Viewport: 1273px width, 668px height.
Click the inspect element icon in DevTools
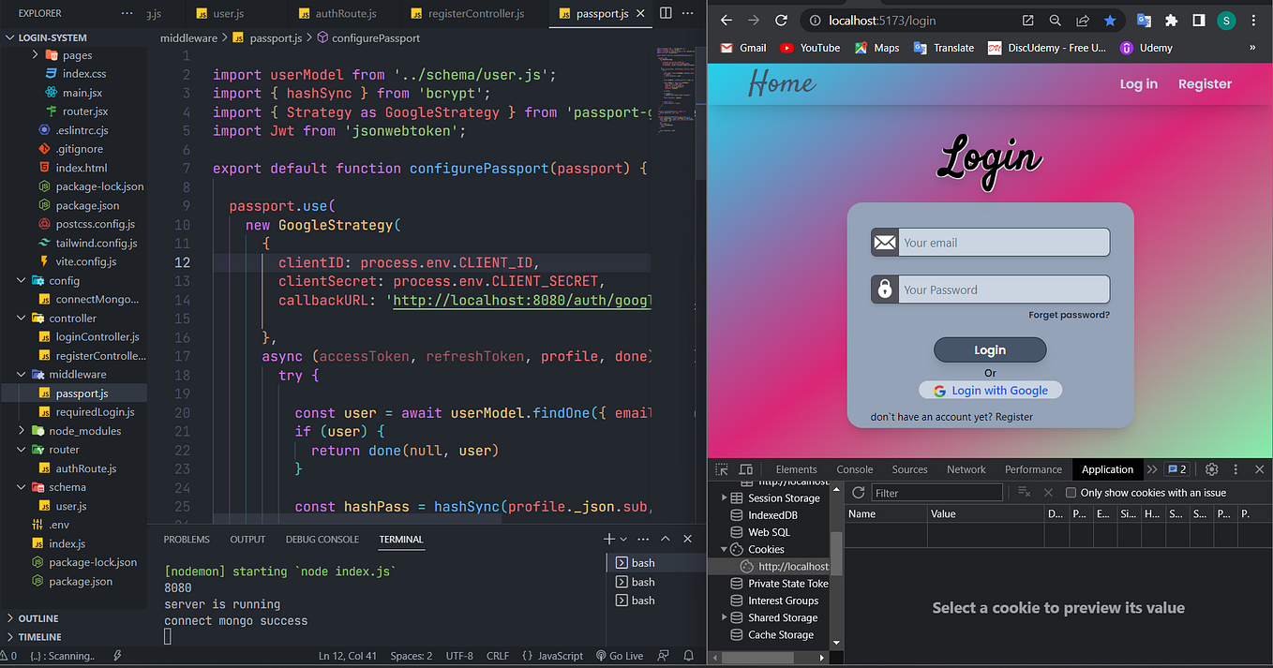pyautogui.click(x=721, y=468)
